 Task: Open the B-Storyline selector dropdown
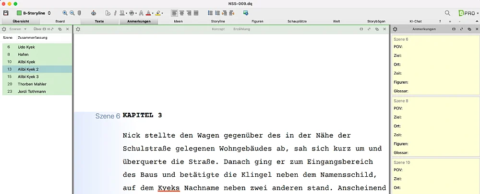(x=34, y=13)
